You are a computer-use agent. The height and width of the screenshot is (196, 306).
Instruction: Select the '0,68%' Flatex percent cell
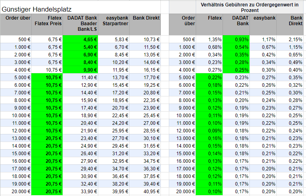coord(209,47)
